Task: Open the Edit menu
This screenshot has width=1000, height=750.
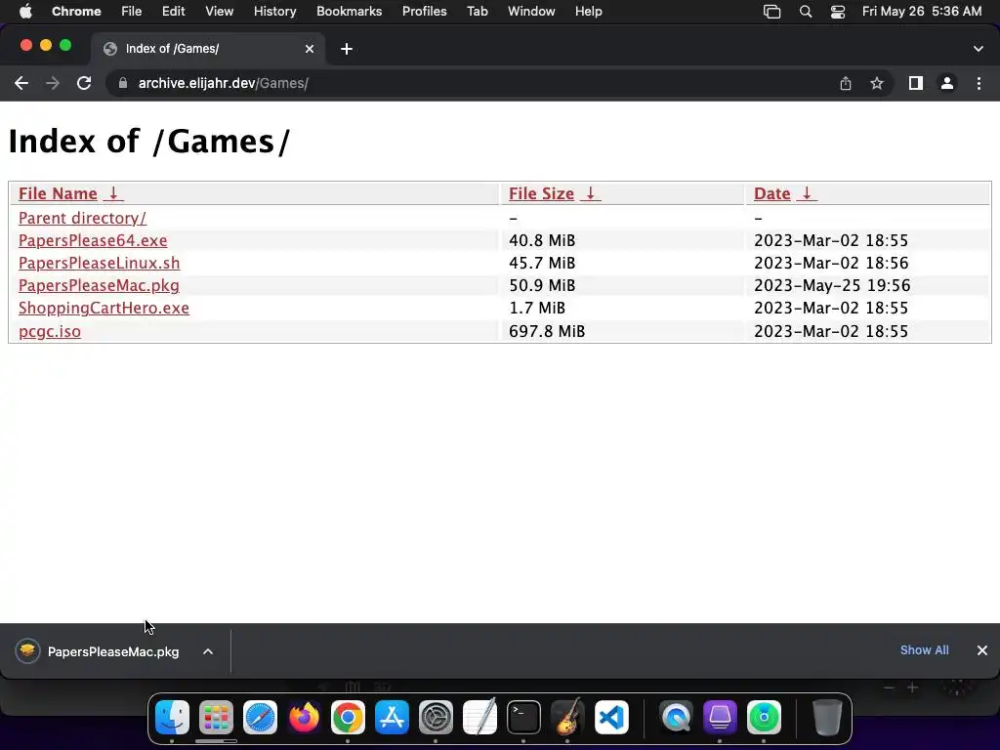Action: pos(174,12)
